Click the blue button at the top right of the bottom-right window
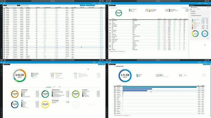 point(207,64)
